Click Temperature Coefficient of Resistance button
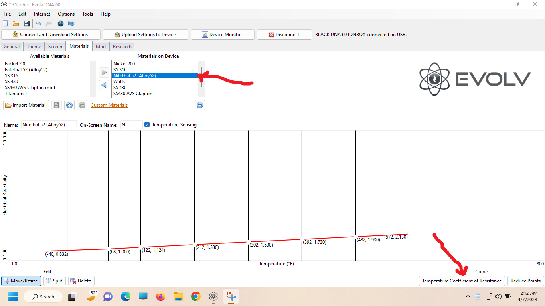The image size is (545, 306). [462, 281]
